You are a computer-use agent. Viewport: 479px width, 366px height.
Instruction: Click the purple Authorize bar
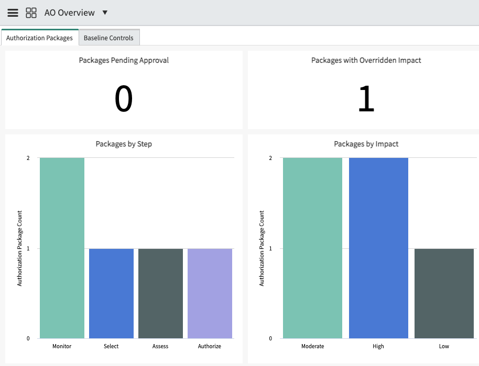pyautogui.click(x=210, y=293)
